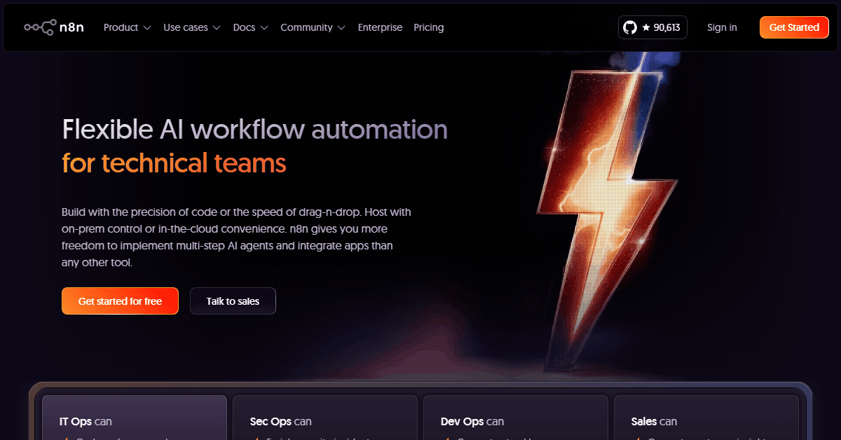Click the Talk to sales button
This screenshot has width=841, height=440.
tap(233, 301)
